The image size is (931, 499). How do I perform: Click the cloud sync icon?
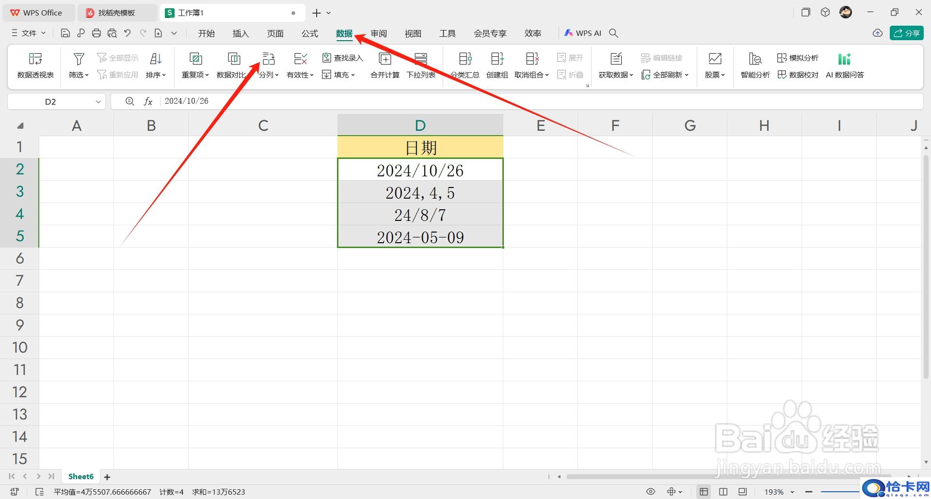tap(877, 33)
